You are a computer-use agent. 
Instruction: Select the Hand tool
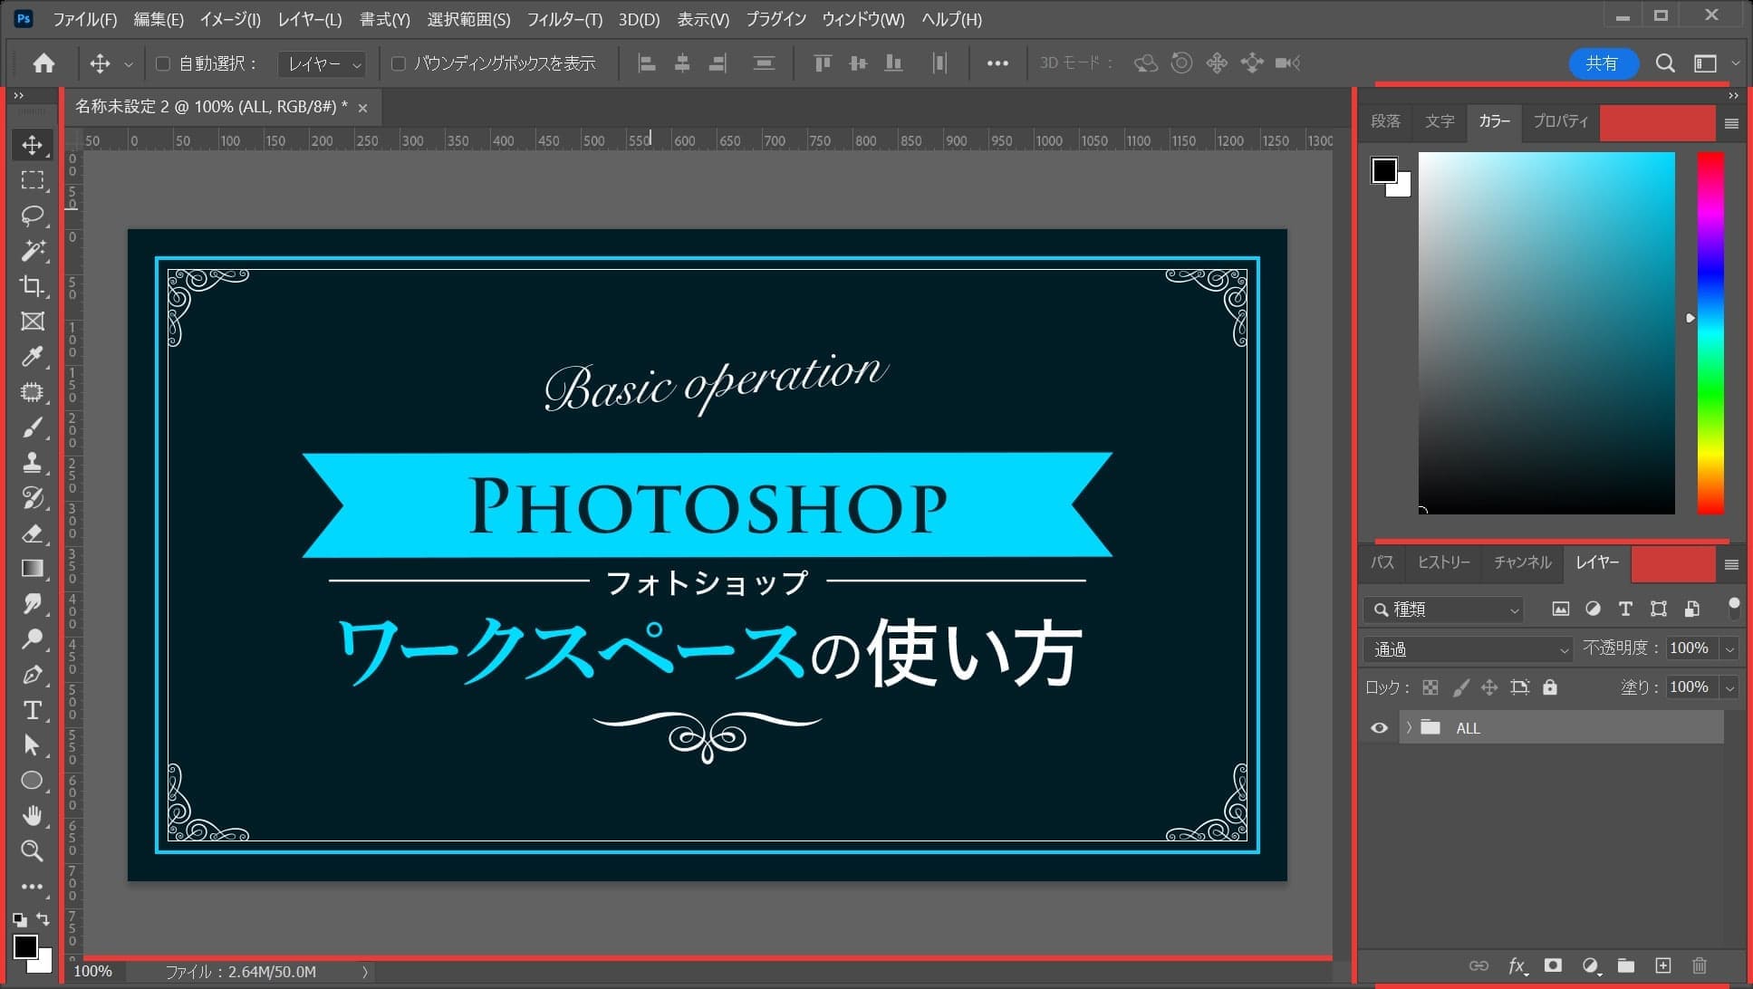[32, 816]
